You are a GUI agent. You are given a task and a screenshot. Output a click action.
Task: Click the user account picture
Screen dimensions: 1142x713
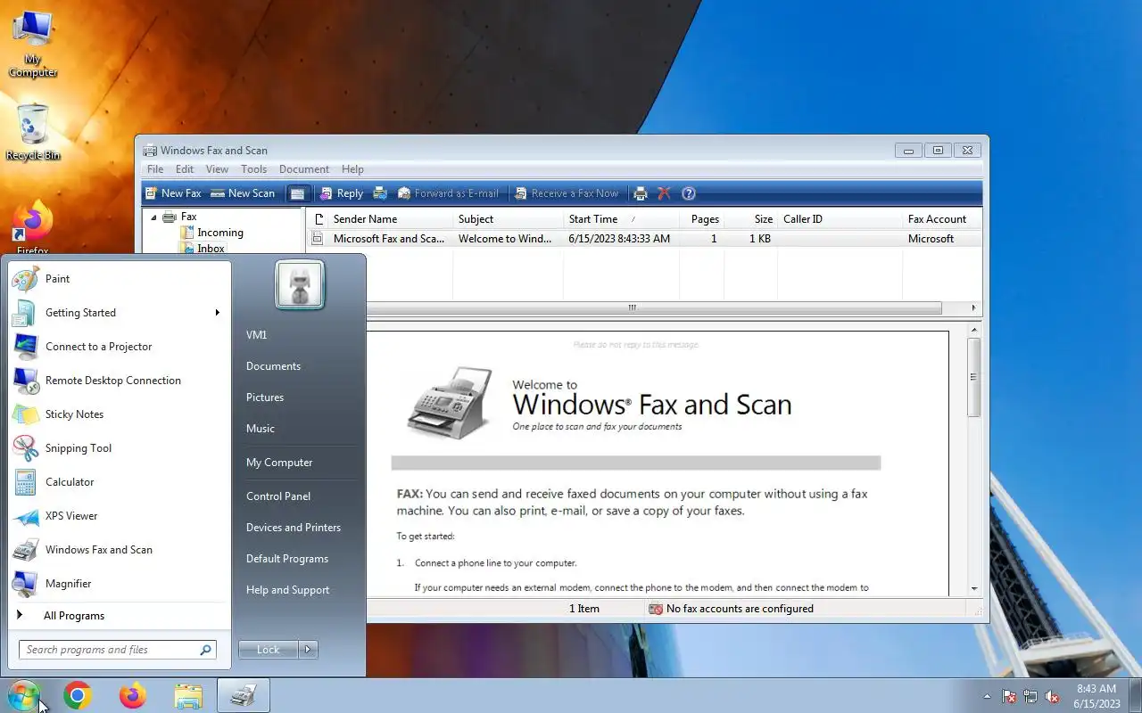[300, 285]
